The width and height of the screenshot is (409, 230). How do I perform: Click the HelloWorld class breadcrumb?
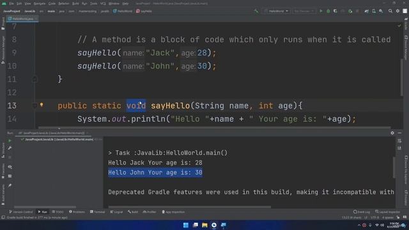(123, 11)
